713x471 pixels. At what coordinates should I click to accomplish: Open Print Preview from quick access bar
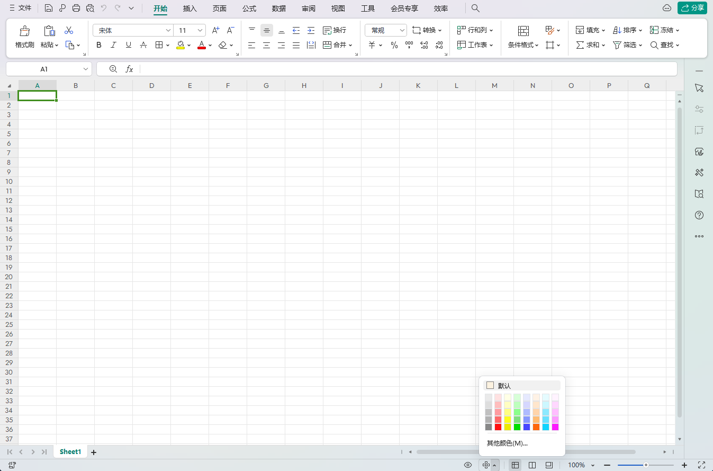pos(90,8)
